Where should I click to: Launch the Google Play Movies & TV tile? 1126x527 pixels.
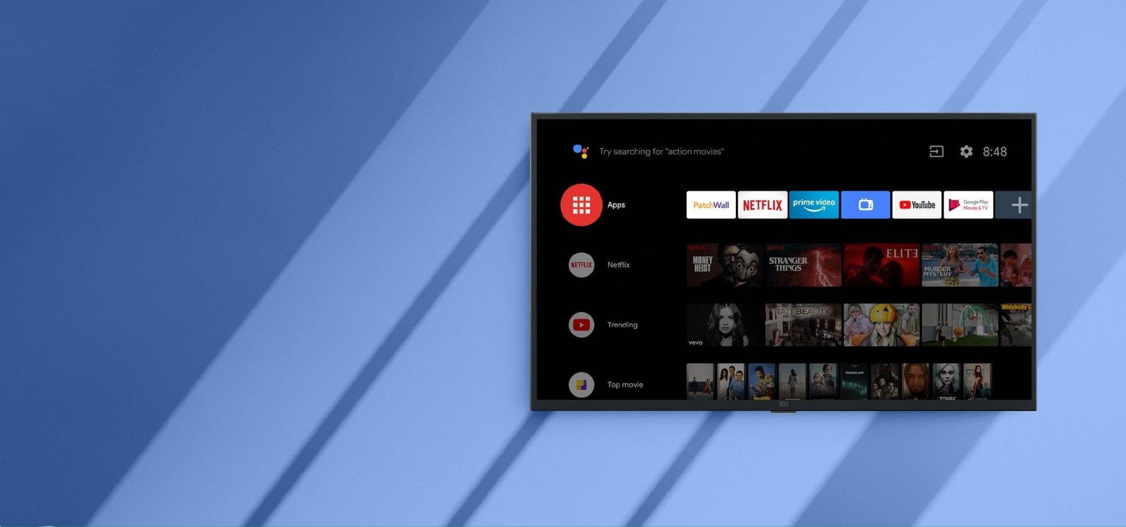968,205
